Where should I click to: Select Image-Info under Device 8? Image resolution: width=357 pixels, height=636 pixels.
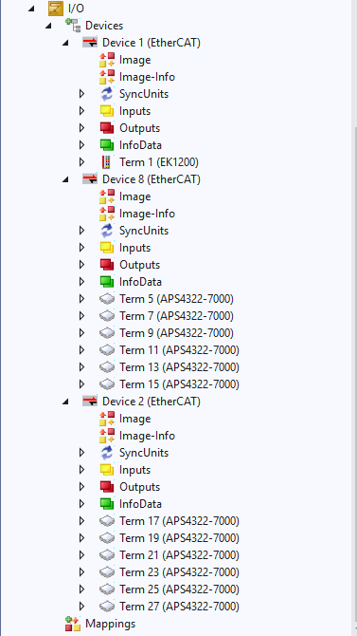(147, 214)
